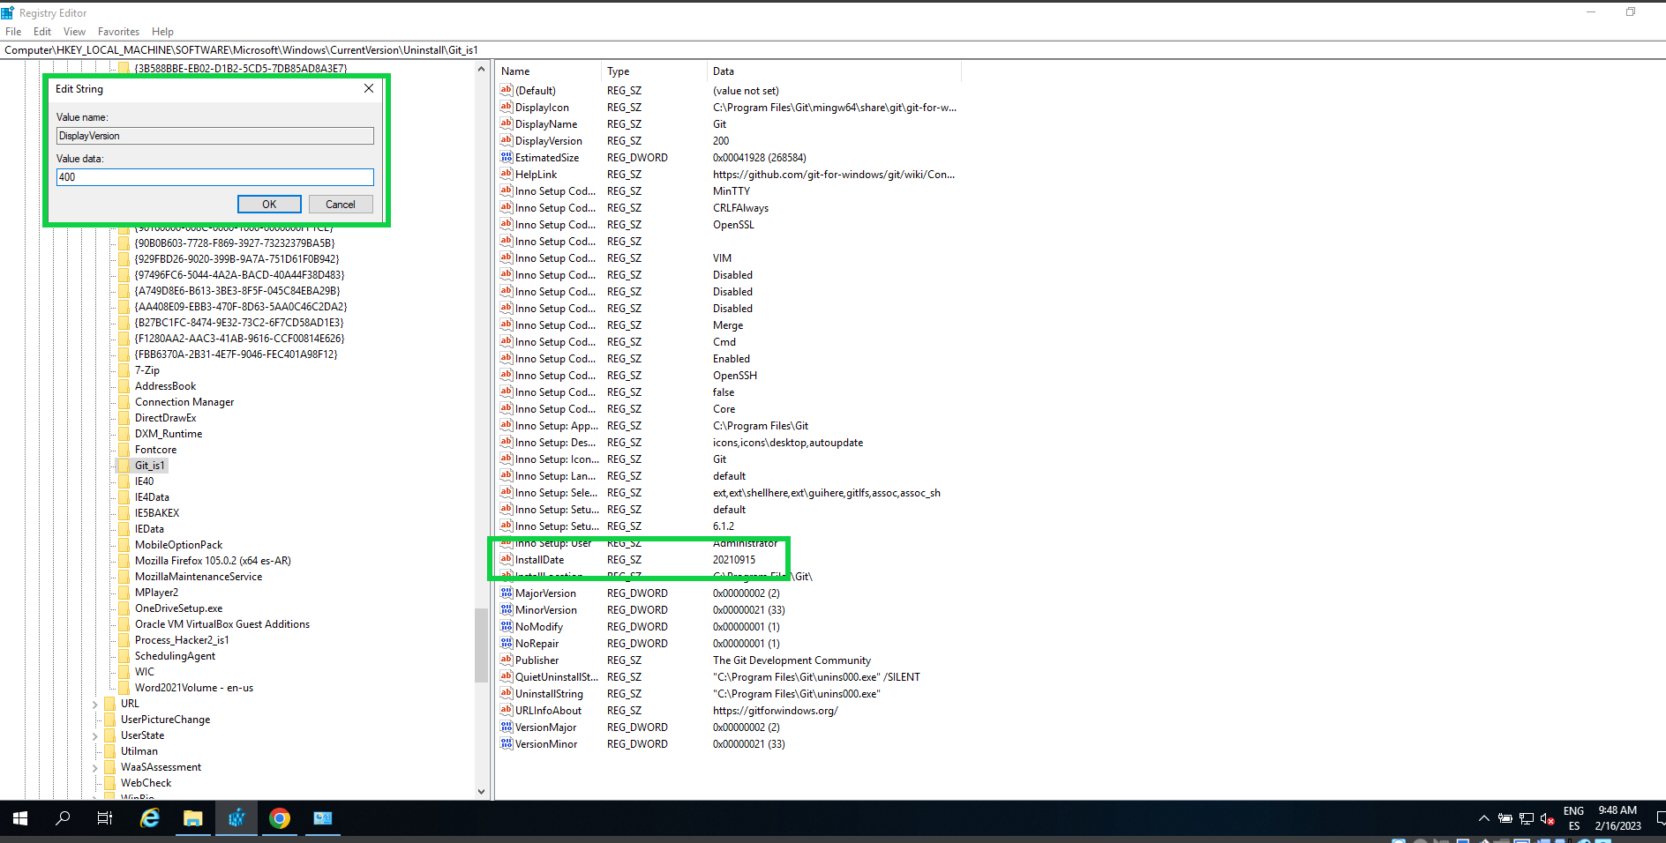This screenshot has width=1666, height=843.
Task: Click the Search icon on the taskbar
Action: pos(62,818)
